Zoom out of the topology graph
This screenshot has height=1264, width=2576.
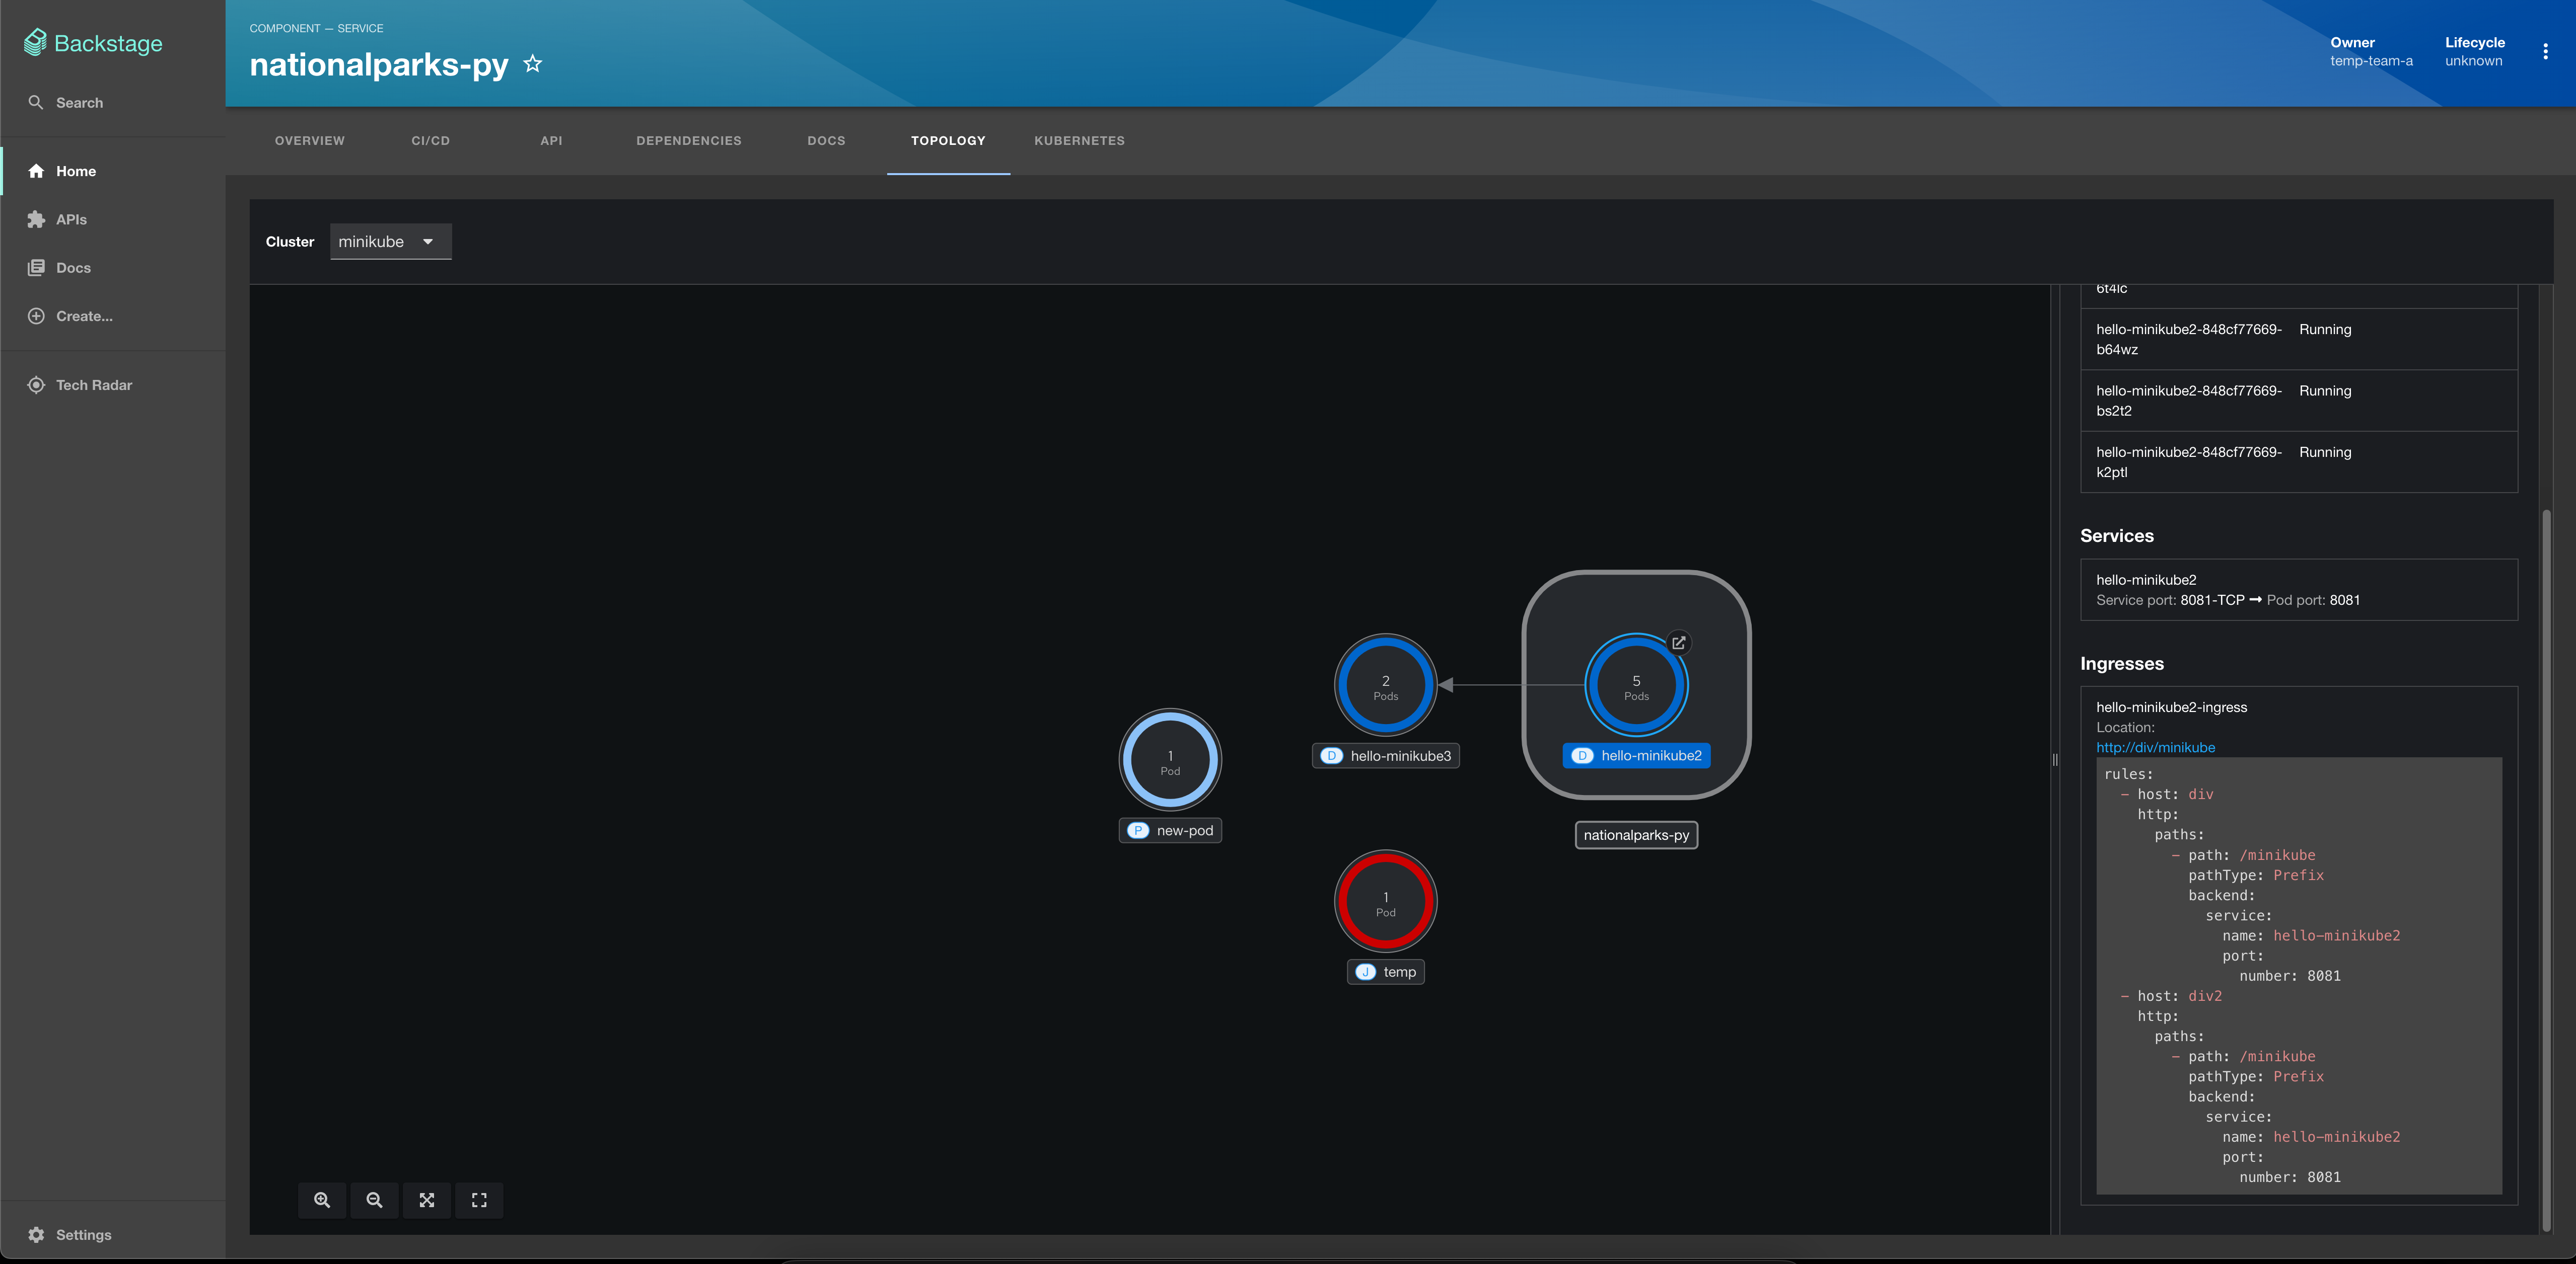(374, 1200)
